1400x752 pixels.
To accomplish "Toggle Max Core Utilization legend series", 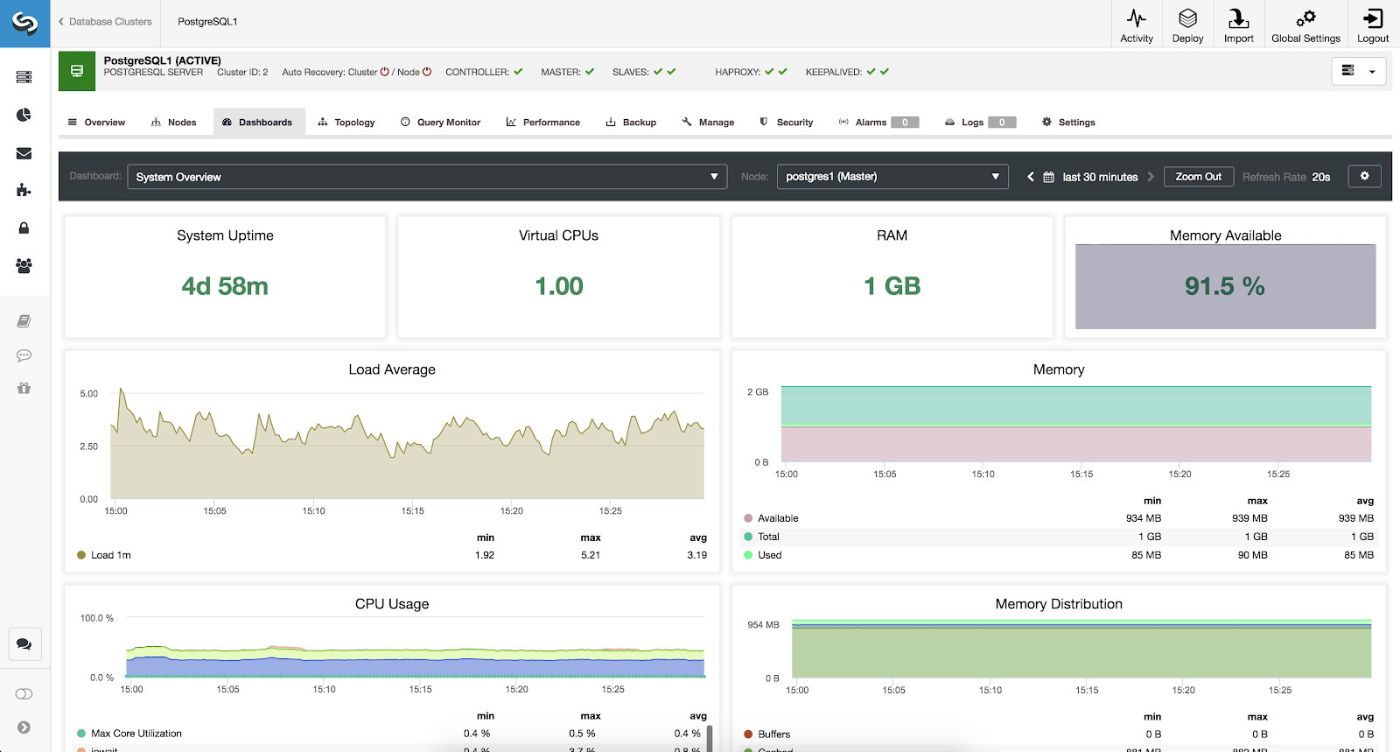I will click(129, 734).
